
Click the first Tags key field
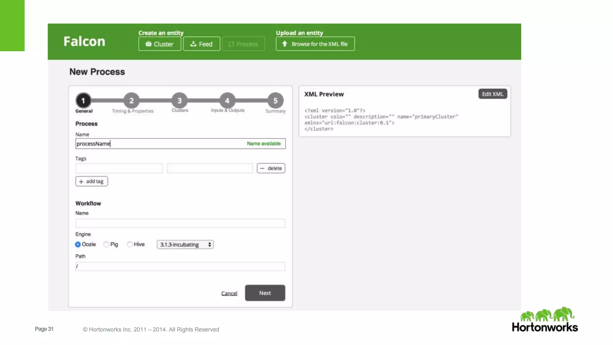119,168
